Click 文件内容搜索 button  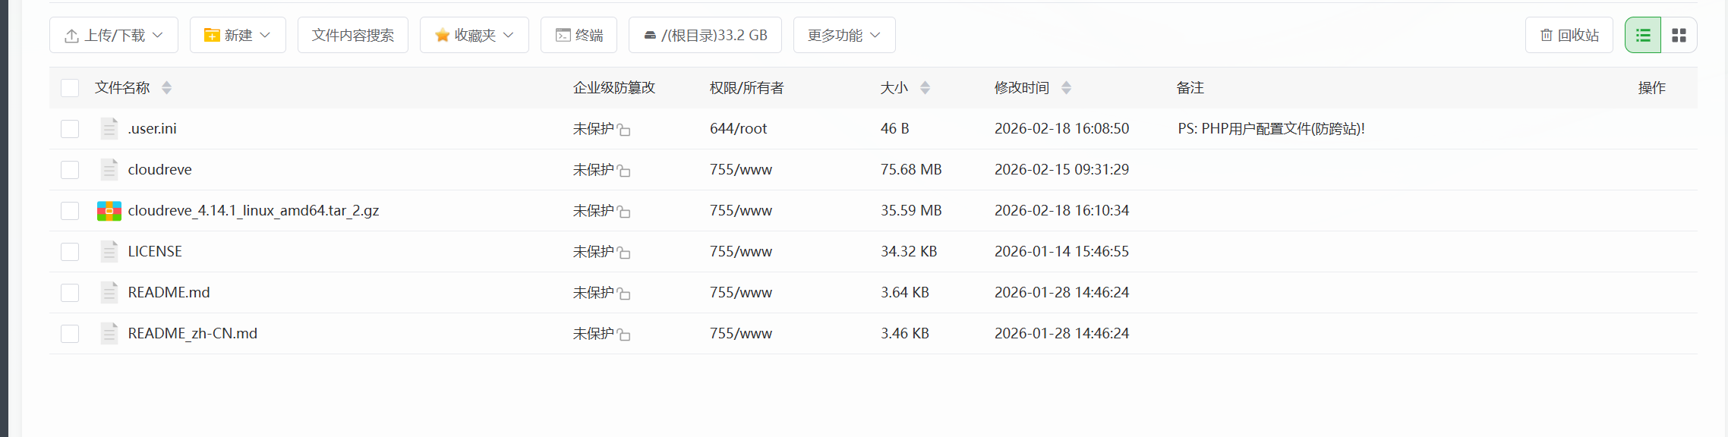(x=353, y=35)
